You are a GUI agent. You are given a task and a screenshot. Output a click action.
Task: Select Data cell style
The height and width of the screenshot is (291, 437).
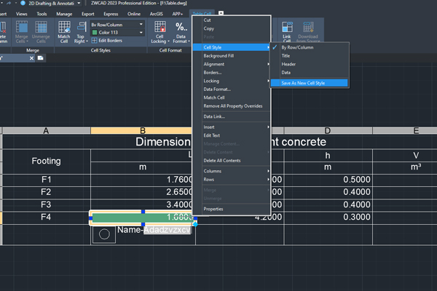coord(310,73)
